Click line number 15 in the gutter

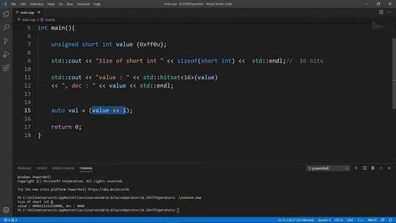point(27,110)
